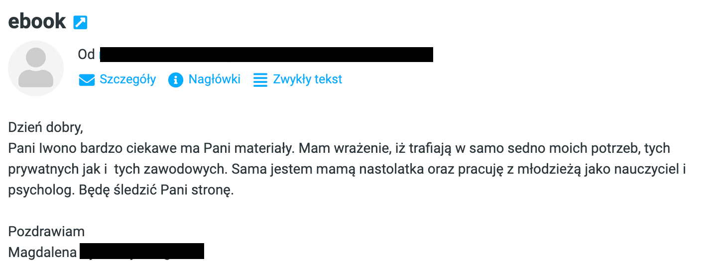This screenshot has width=708, height=261.
Task: Click the Pozdrawiam closing line
Action: 46,232
